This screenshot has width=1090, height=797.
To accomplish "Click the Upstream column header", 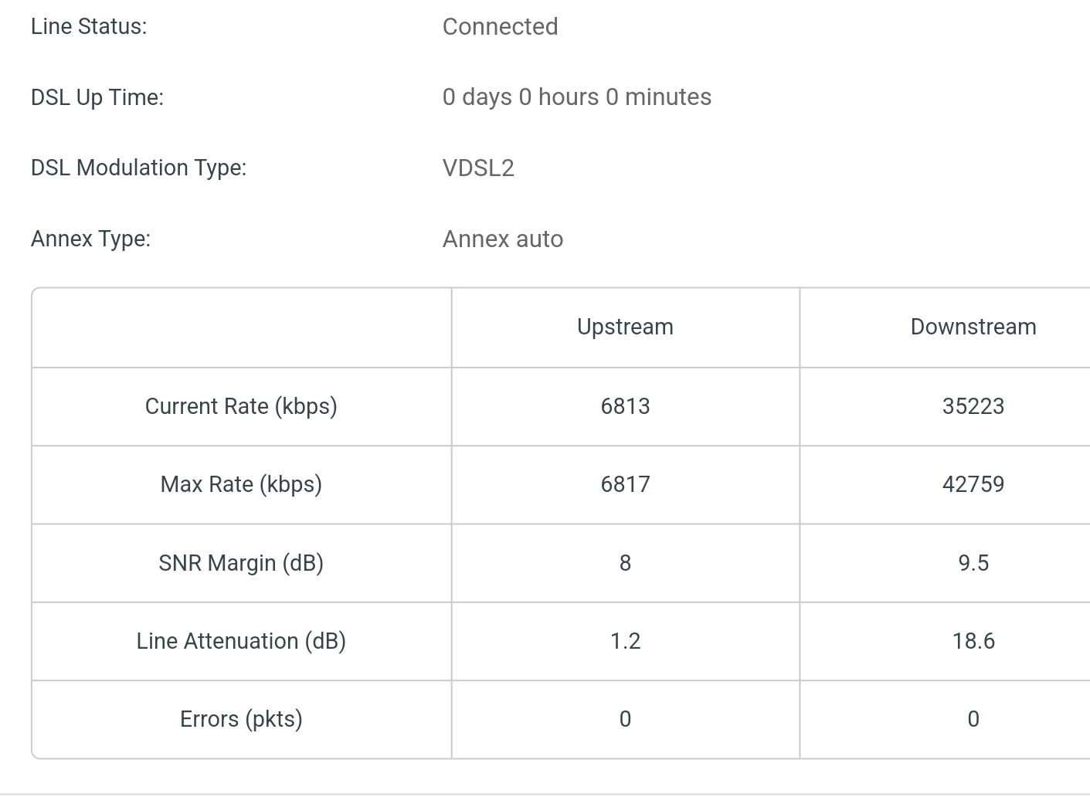I will coord(625,327).
